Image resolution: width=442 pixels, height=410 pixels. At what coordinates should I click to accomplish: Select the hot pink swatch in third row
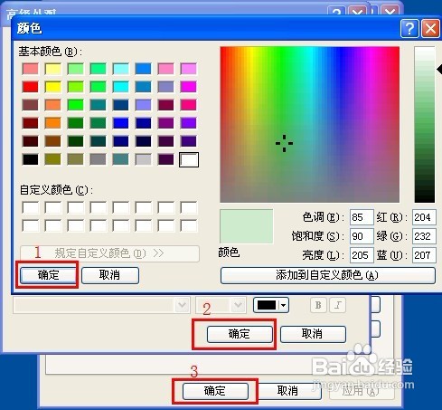point(189,105)
